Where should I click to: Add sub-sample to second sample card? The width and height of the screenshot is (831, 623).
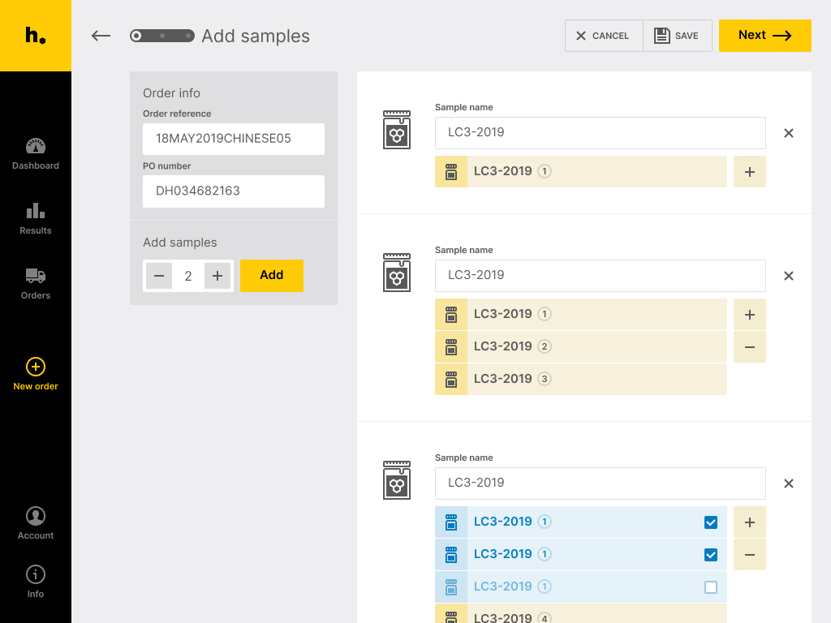(749, 315)
